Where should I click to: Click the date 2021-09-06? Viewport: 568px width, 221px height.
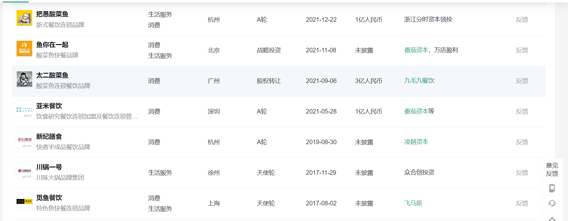point(321,81)
